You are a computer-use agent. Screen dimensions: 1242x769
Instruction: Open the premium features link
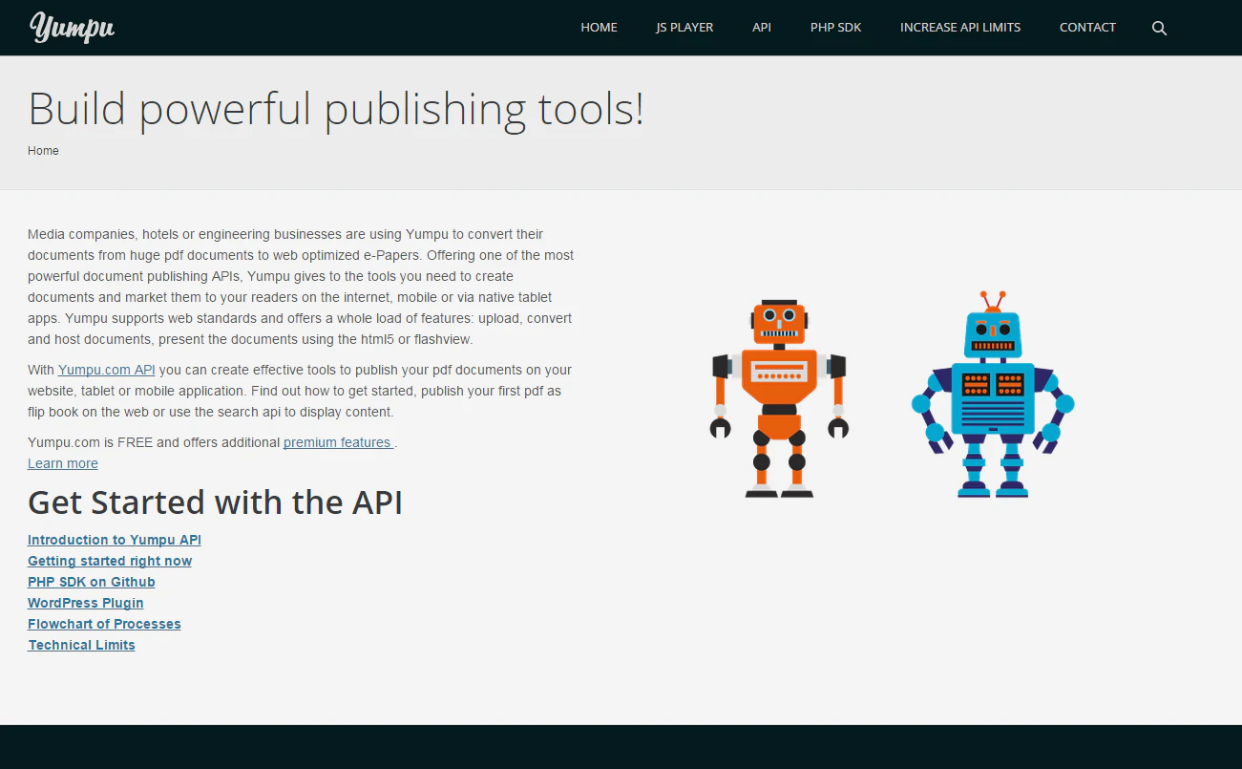coord(338,442)
